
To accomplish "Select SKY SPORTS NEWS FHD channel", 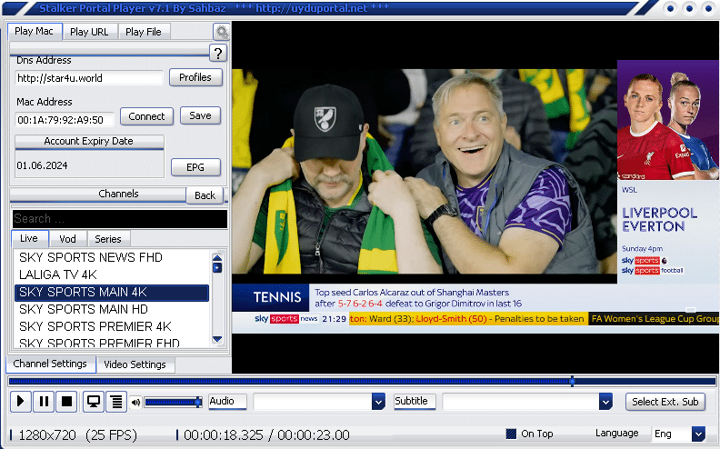I will point(112,257).
